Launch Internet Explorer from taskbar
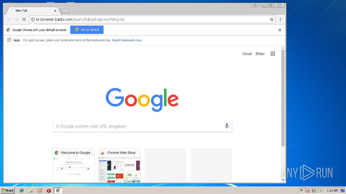This screenshot has height=194, width=346. [22, 190]
